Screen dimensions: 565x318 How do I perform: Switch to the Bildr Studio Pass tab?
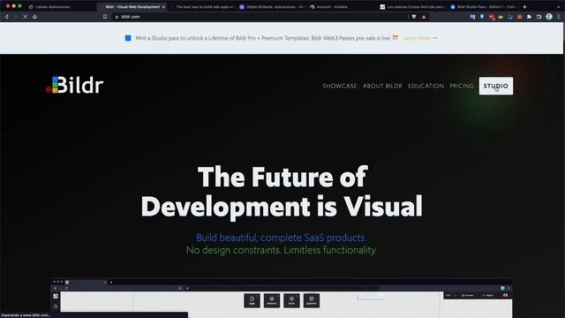[483, 7]
